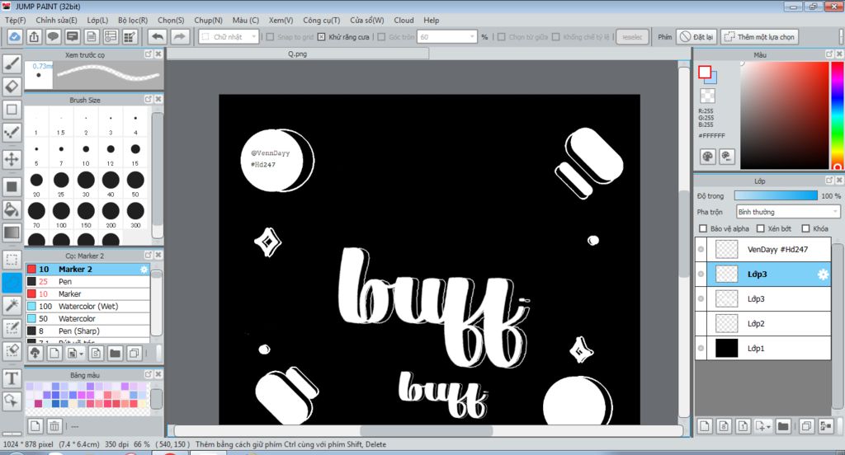Select the Brush tool in left toolbar
Image resolution: width=845 pixels, height=455 pixels.
click(12, 64)
